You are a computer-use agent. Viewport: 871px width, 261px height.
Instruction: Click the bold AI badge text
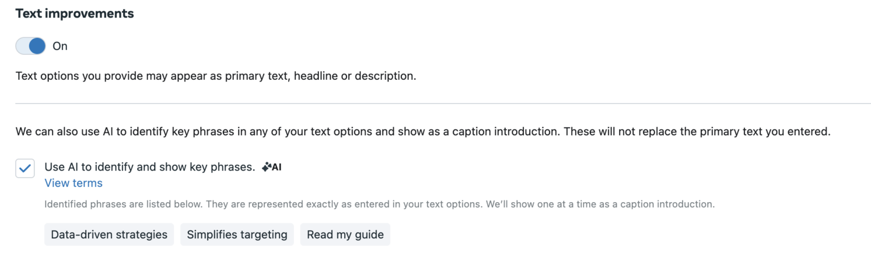click(x=277, y=167)
